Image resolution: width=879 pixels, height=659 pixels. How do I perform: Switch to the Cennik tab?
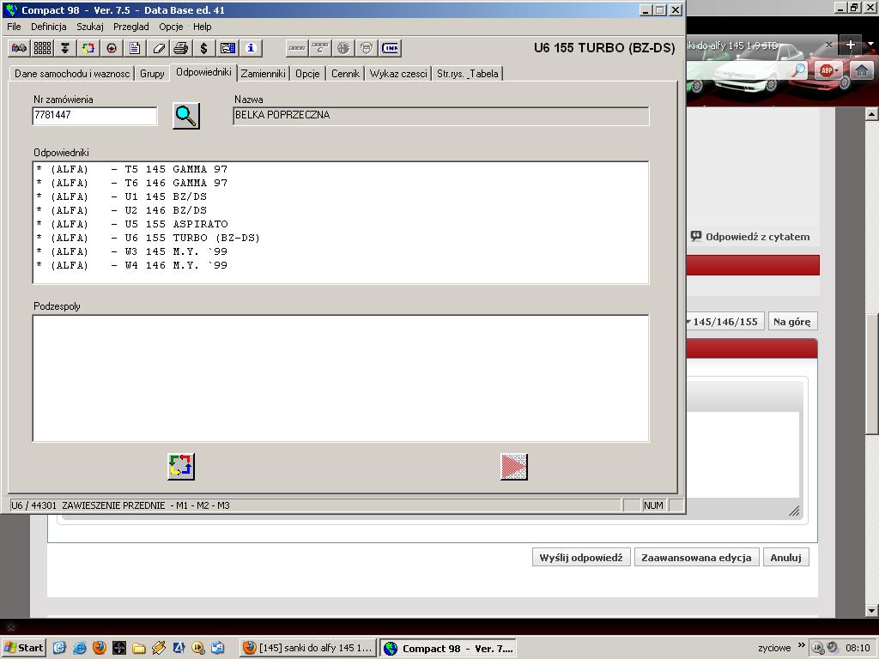(345, 74)
